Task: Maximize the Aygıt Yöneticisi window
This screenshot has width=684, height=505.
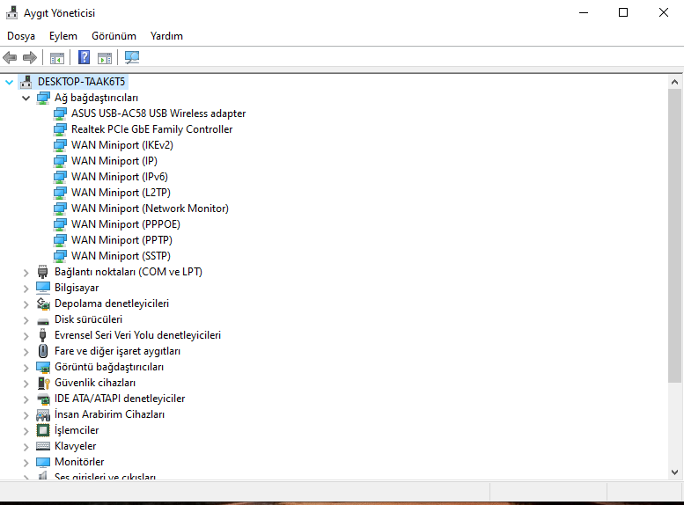Action: (x=623, y=12)
